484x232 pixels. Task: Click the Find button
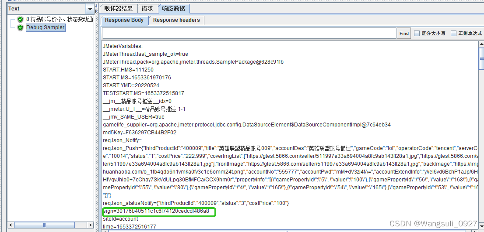pyautogui.click(x=404, y=33)
